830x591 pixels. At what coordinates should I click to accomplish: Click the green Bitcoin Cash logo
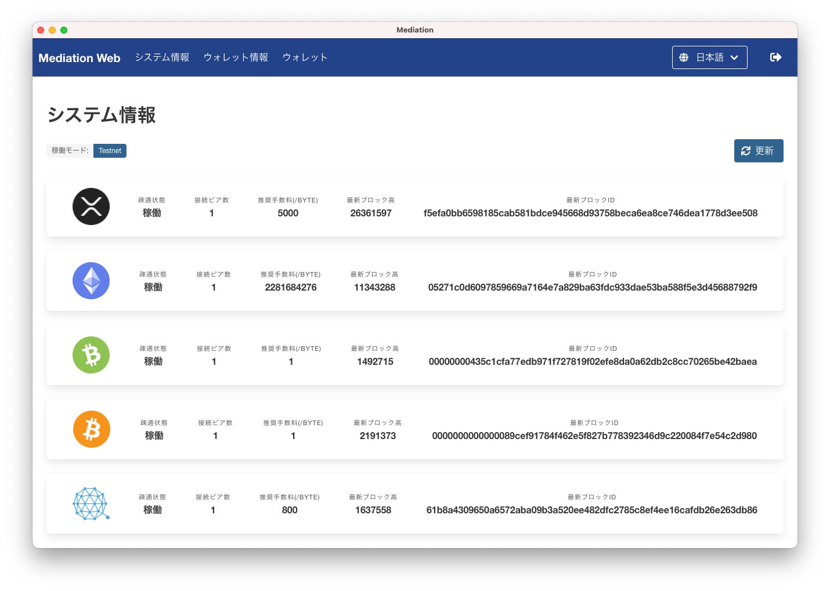(91, 355)
